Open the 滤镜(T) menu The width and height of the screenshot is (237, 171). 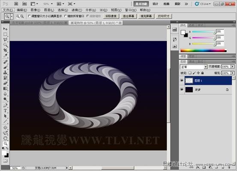click(x=77, y=10)
